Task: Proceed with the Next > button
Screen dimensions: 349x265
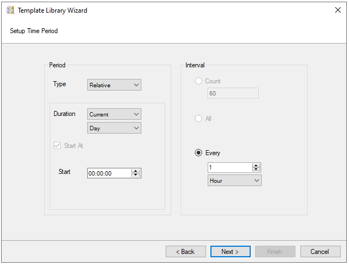Action: coord(230,252)
